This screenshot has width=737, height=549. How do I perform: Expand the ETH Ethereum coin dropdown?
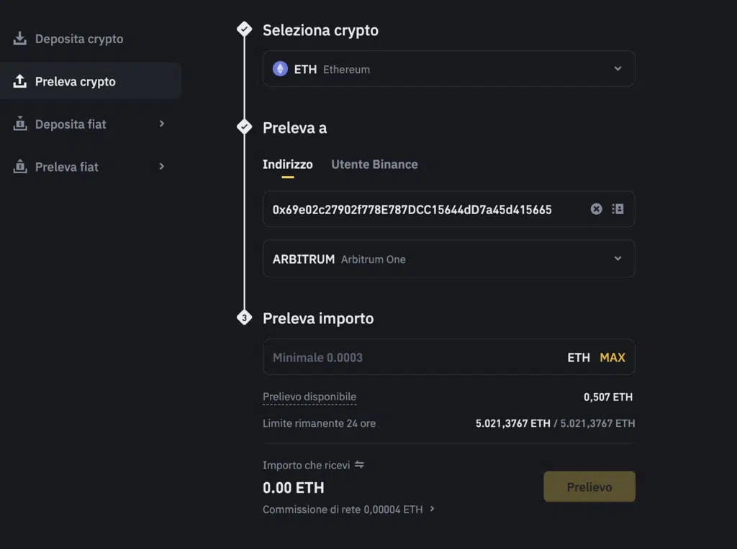pos(618,69)
